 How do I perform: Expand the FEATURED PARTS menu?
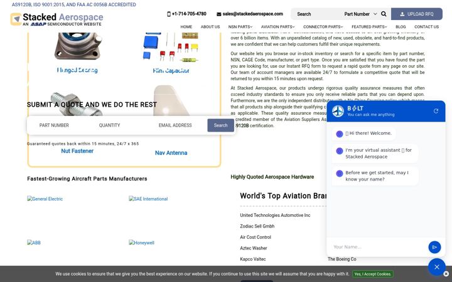pos(369,27)
